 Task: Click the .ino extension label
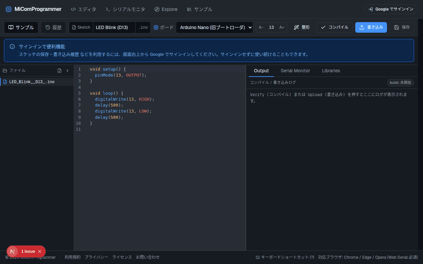pyautogui.click(x=143, y=27)
